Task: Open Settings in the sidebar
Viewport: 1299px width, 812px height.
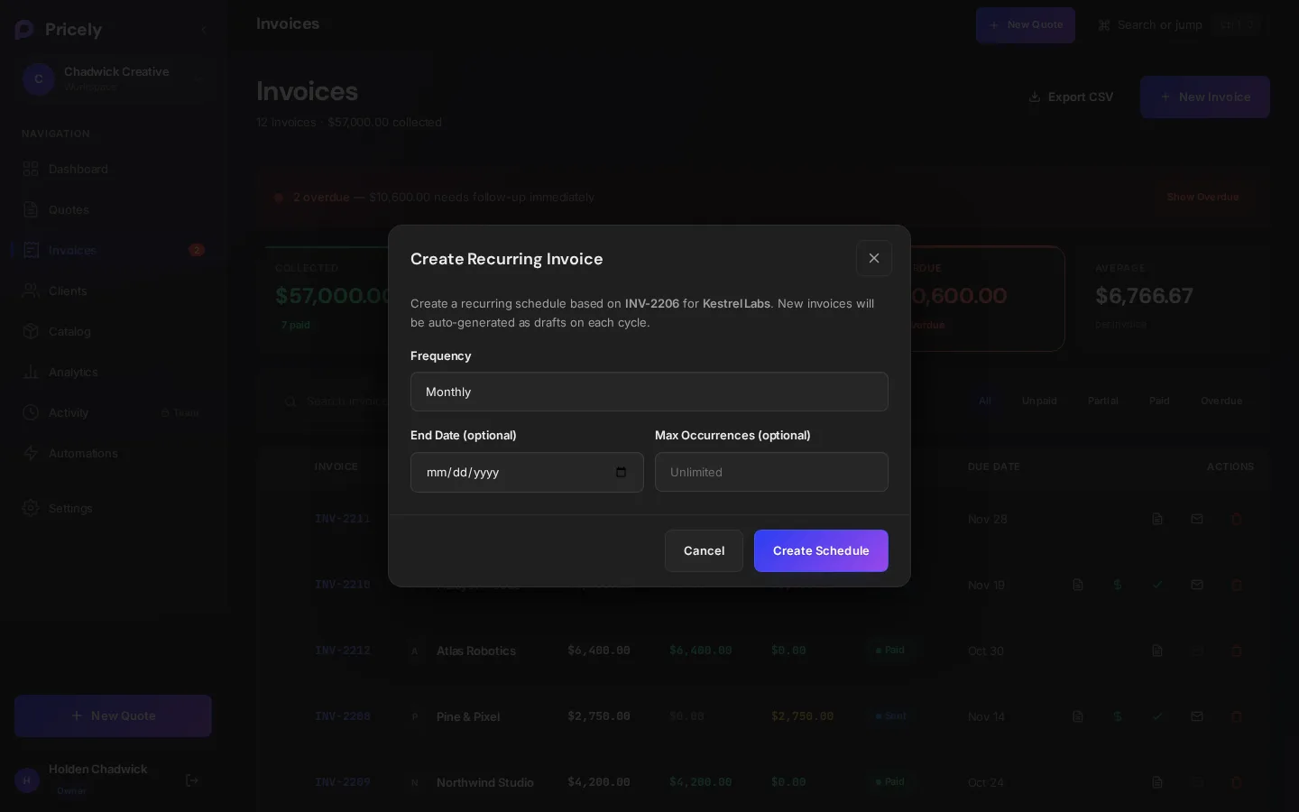Action: click(113, 508)
